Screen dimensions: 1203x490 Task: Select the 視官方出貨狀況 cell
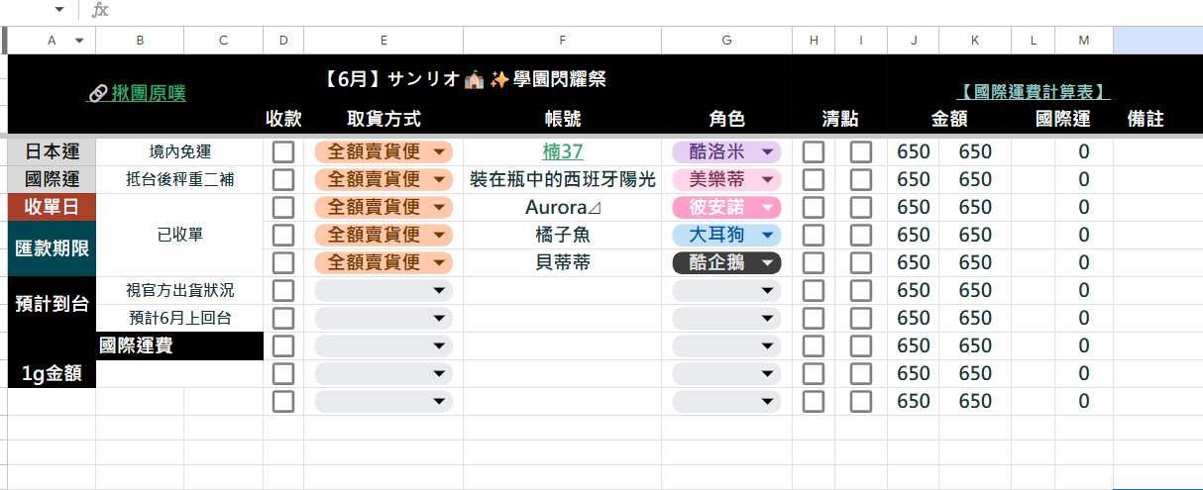click(179, 290)
